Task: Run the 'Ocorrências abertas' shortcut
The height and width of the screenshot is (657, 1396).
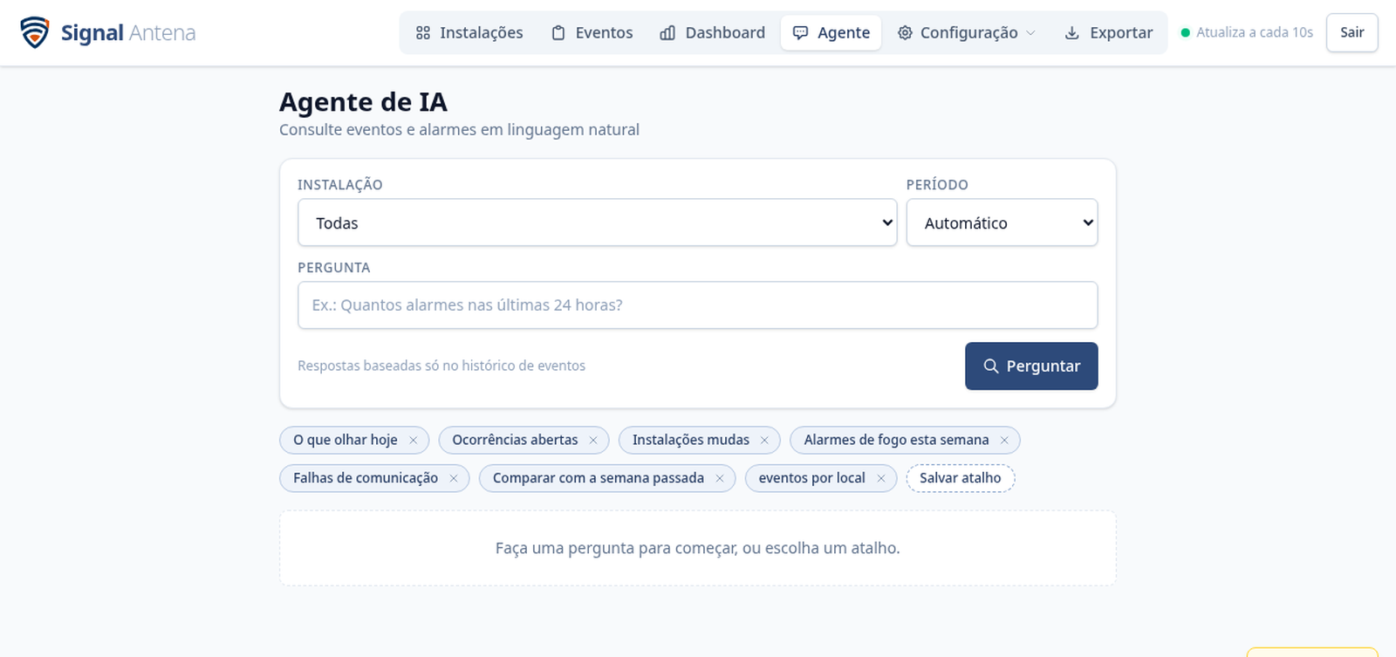Action: coord(515,441)
